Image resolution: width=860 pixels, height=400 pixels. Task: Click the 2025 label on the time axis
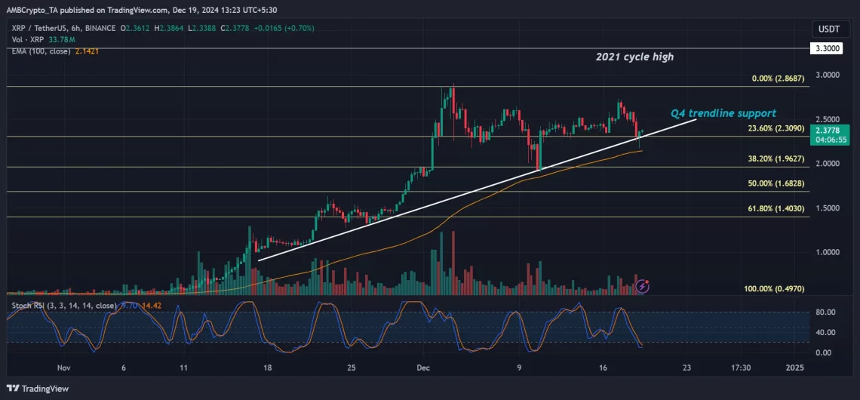(x=794, y=368)
